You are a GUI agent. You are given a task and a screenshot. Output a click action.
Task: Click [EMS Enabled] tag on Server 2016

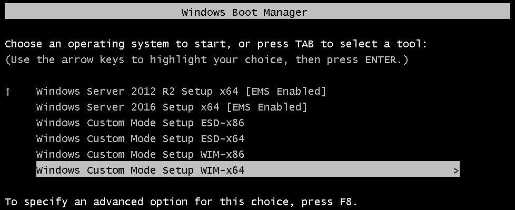(266, 107)
